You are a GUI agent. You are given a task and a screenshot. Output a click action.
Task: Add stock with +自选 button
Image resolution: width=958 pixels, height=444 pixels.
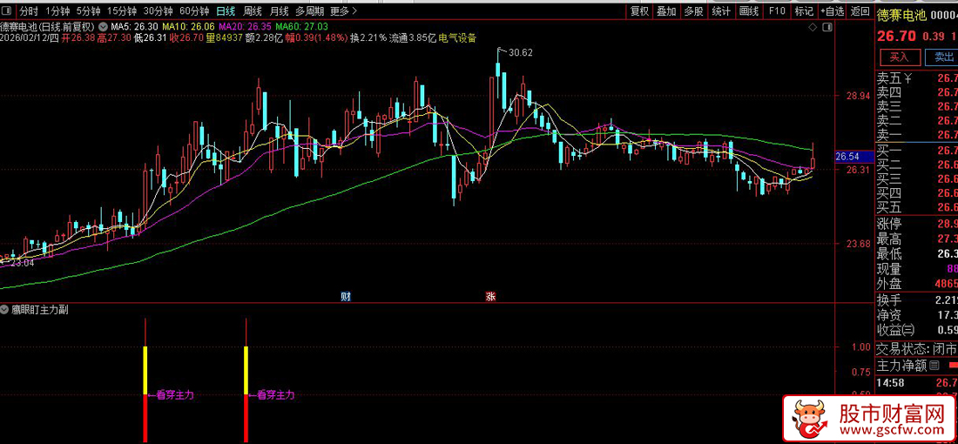click(832, 11)
